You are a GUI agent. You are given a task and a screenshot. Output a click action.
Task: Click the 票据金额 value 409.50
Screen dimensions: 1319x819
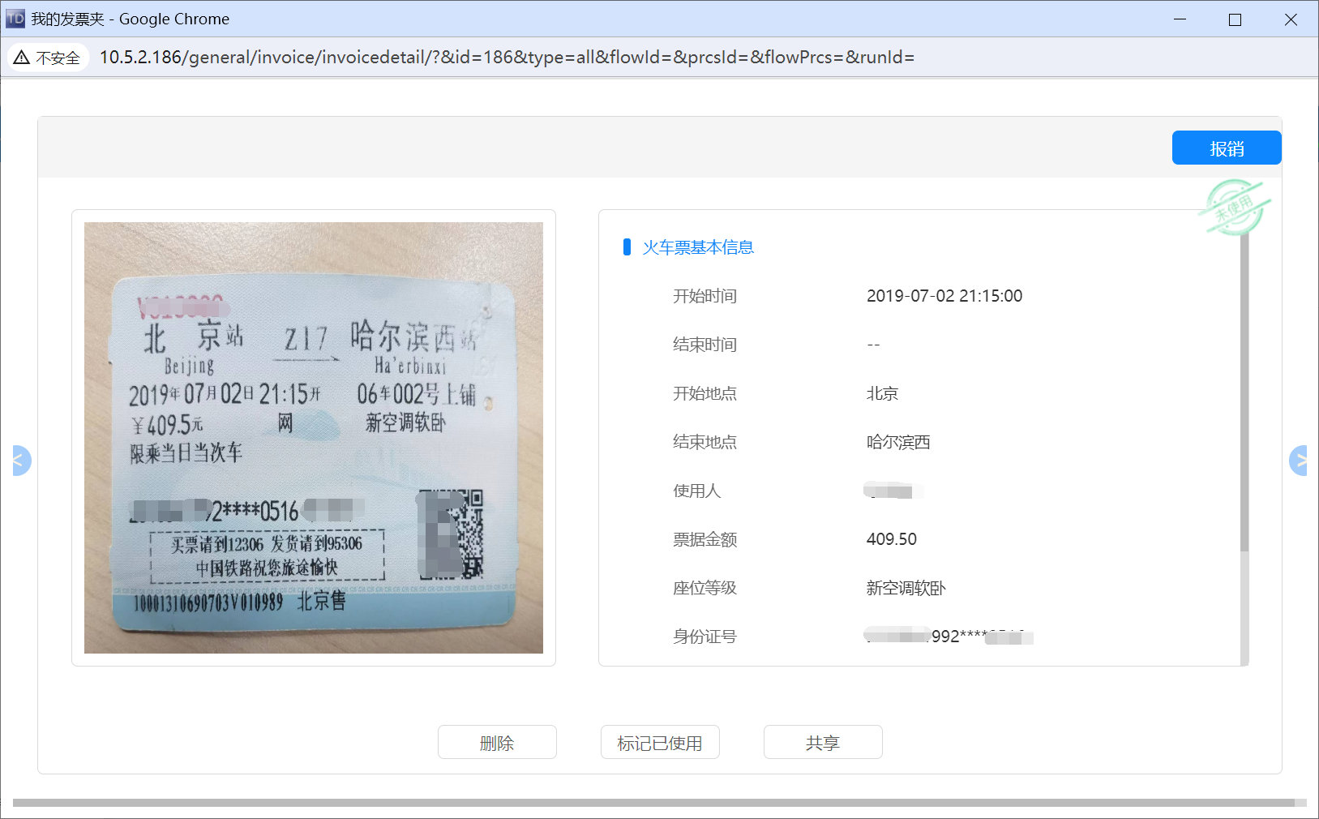coord(892,539)
